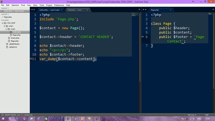Collapse the VSO_OOP folder
This screenshot has width=215, height=121.
click(x=2, y=23)
